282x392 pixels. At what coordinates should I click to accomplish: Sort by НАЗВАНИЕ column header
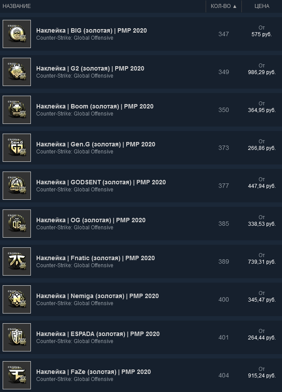[17, 6]
